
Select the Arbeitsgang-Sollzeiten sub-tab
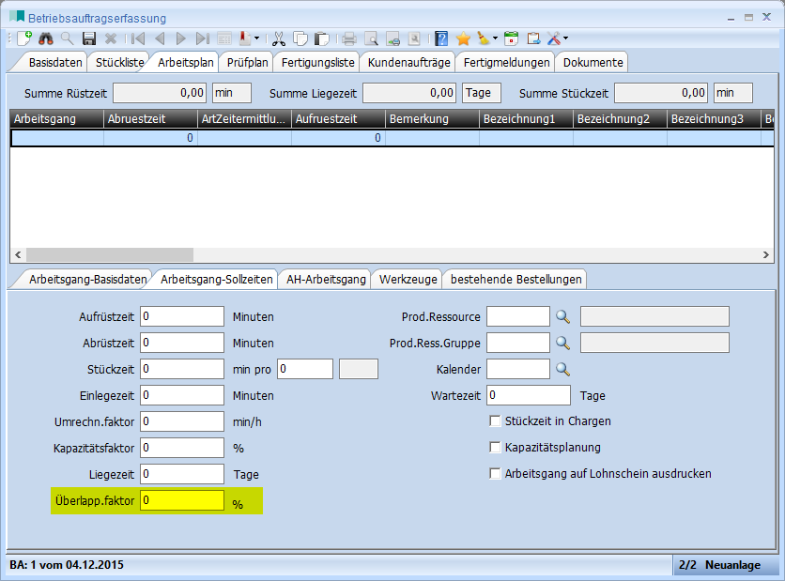click(x=216, y=280)
